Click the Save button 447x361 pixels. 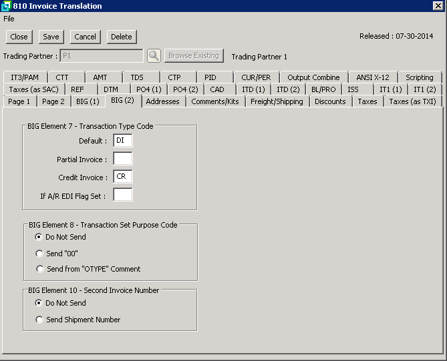tap(51, 37)
